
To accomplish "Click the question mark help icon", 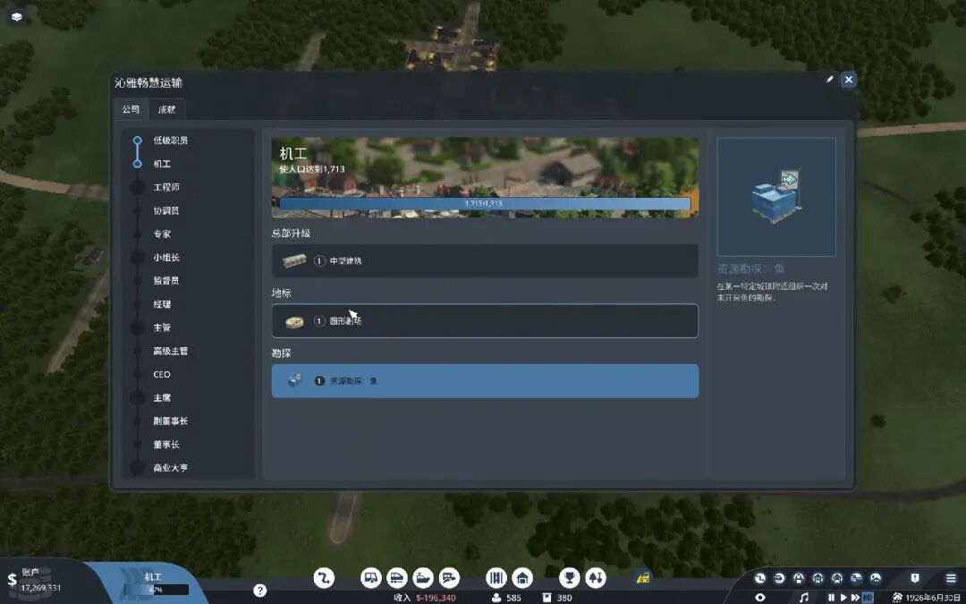I will [x=260, y=590].
